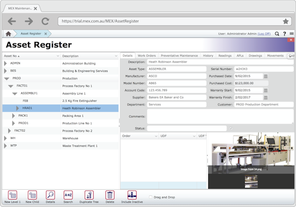
Task: Enable the Drag and Drop checkbox
Action: 150,197
